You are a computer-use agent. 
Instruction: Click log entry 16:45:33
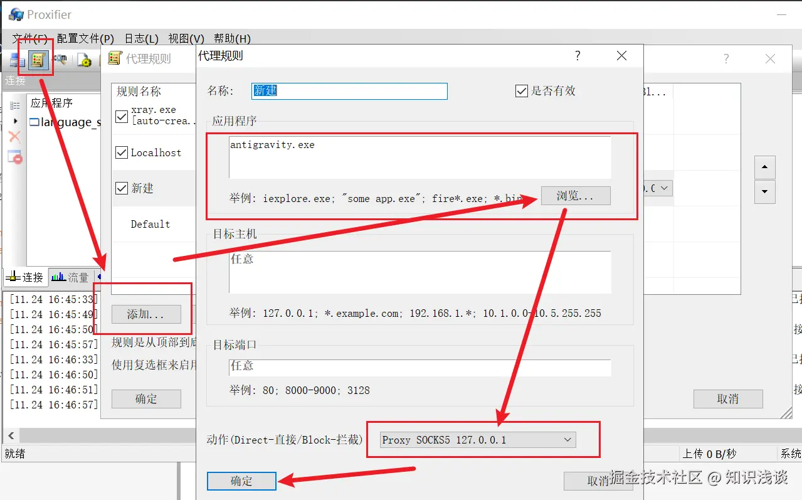coord(53,299)
